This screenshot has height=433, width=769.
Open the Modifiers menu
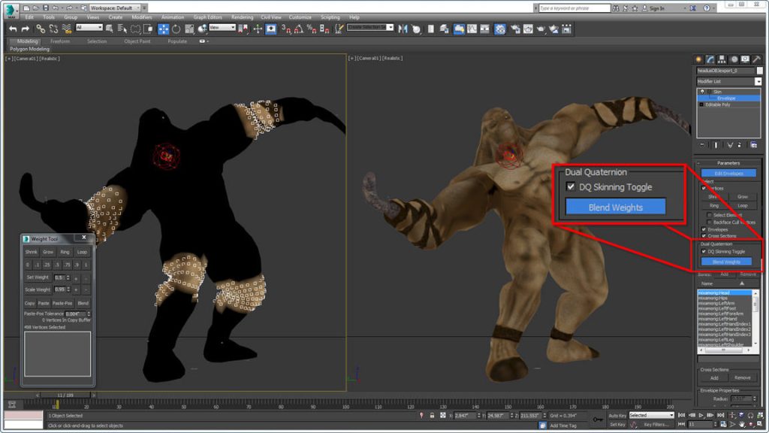(x=142, y=17)
